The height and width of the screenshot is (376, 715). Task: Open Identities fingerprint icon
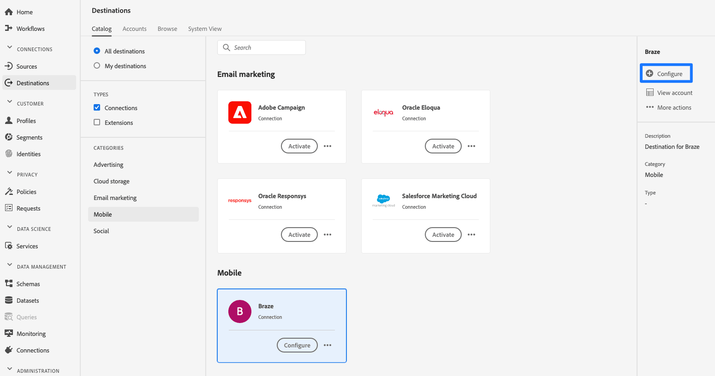(x=8, y=154)
